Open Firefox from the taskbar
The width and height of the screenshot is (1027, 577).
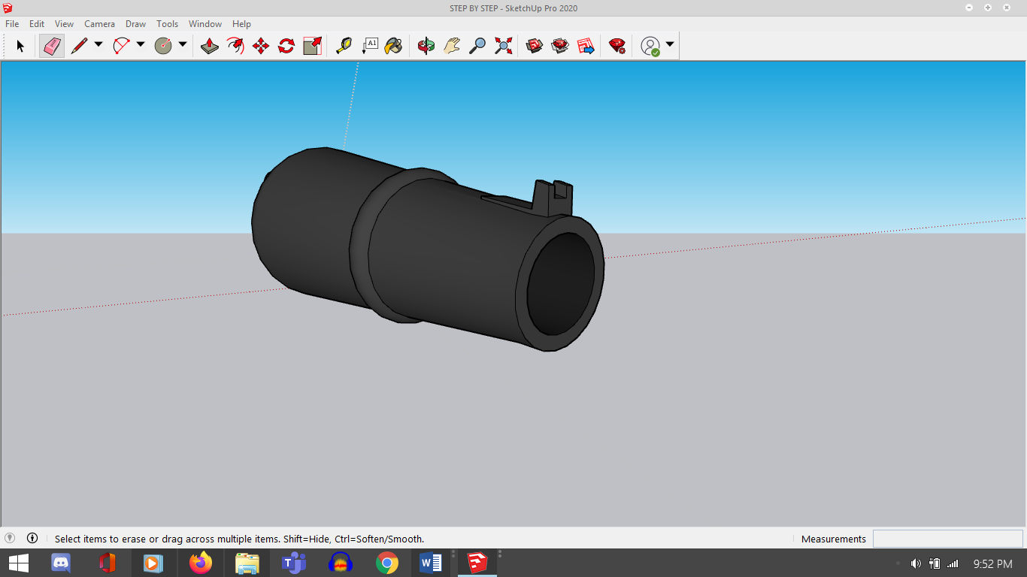[x=201, y=563]
